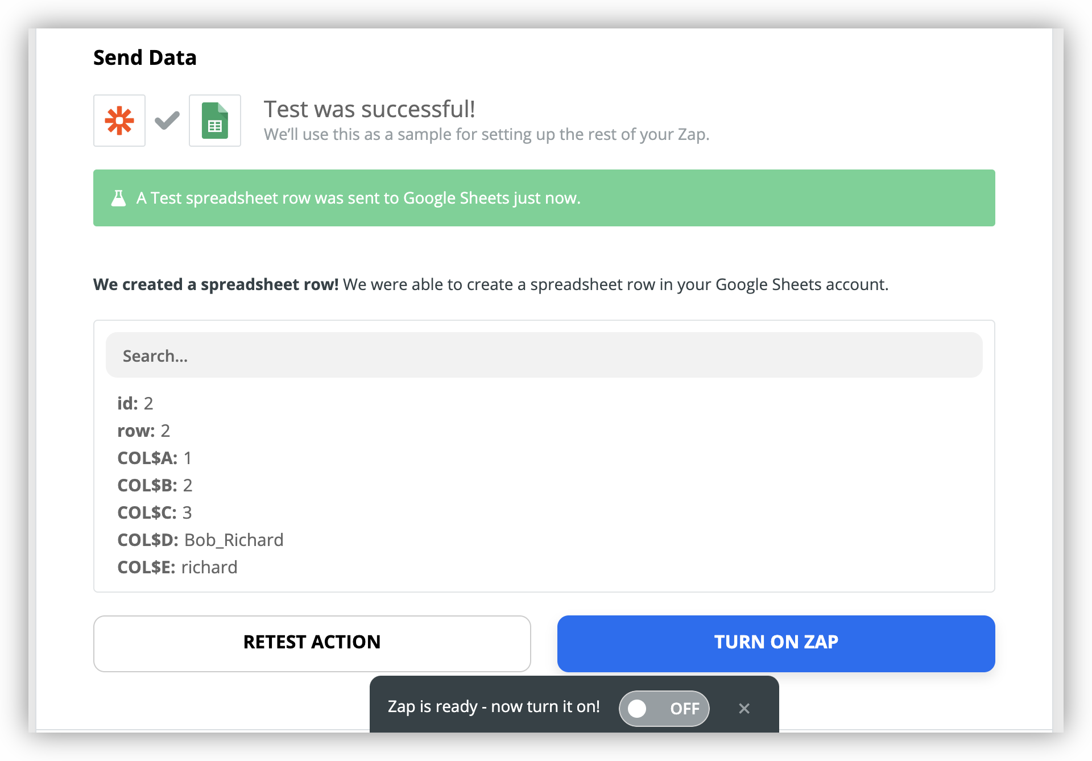Dismiss the Zap is ready notification

tap(744, 708)
